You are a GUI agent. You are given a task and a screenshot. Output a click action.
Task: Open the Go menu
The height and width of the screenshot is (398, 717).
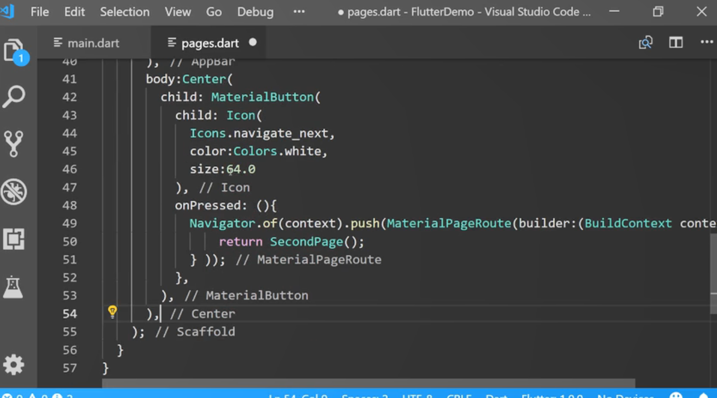[x=214, y=11]
